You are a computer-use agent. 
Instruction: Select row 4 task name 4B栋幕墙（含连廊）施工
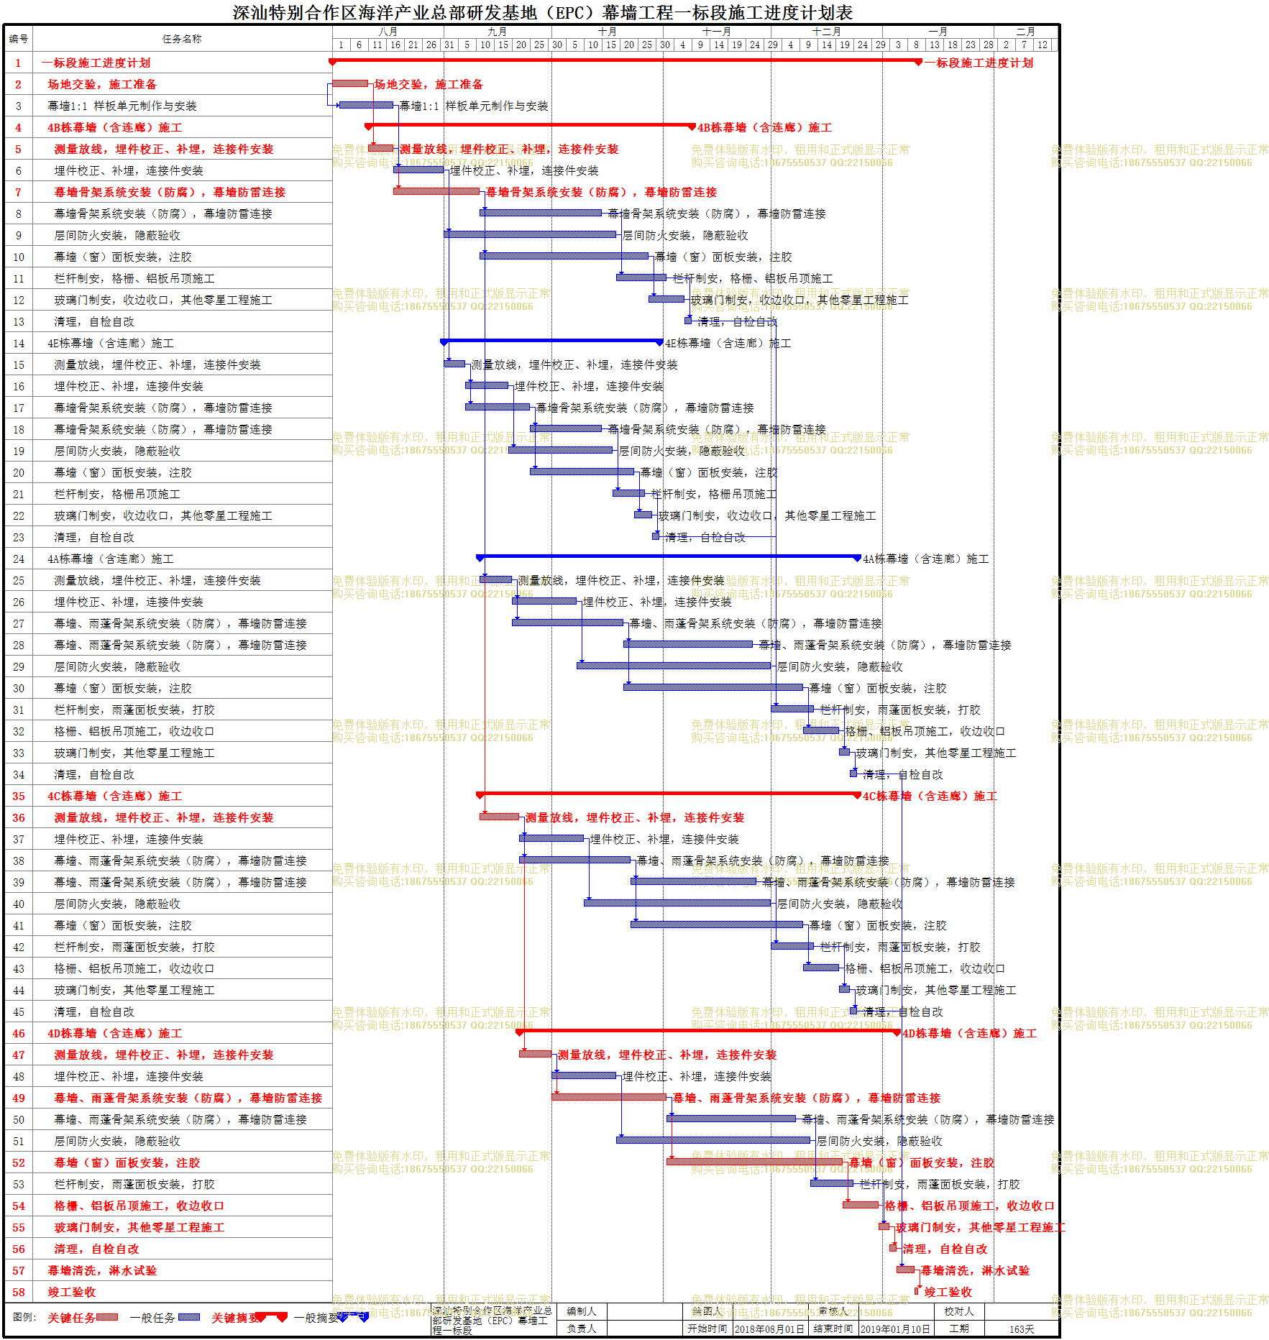click(x=115, y=127)
